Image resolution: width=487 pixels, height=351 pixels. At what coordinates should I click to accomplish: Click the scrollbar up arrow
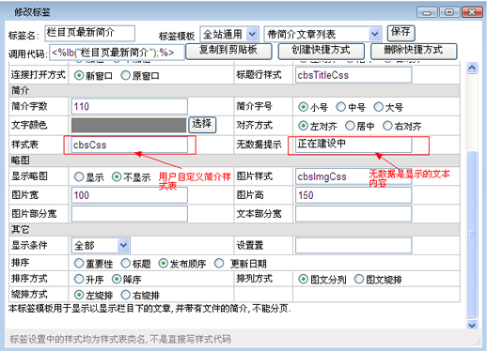[472, 68]
